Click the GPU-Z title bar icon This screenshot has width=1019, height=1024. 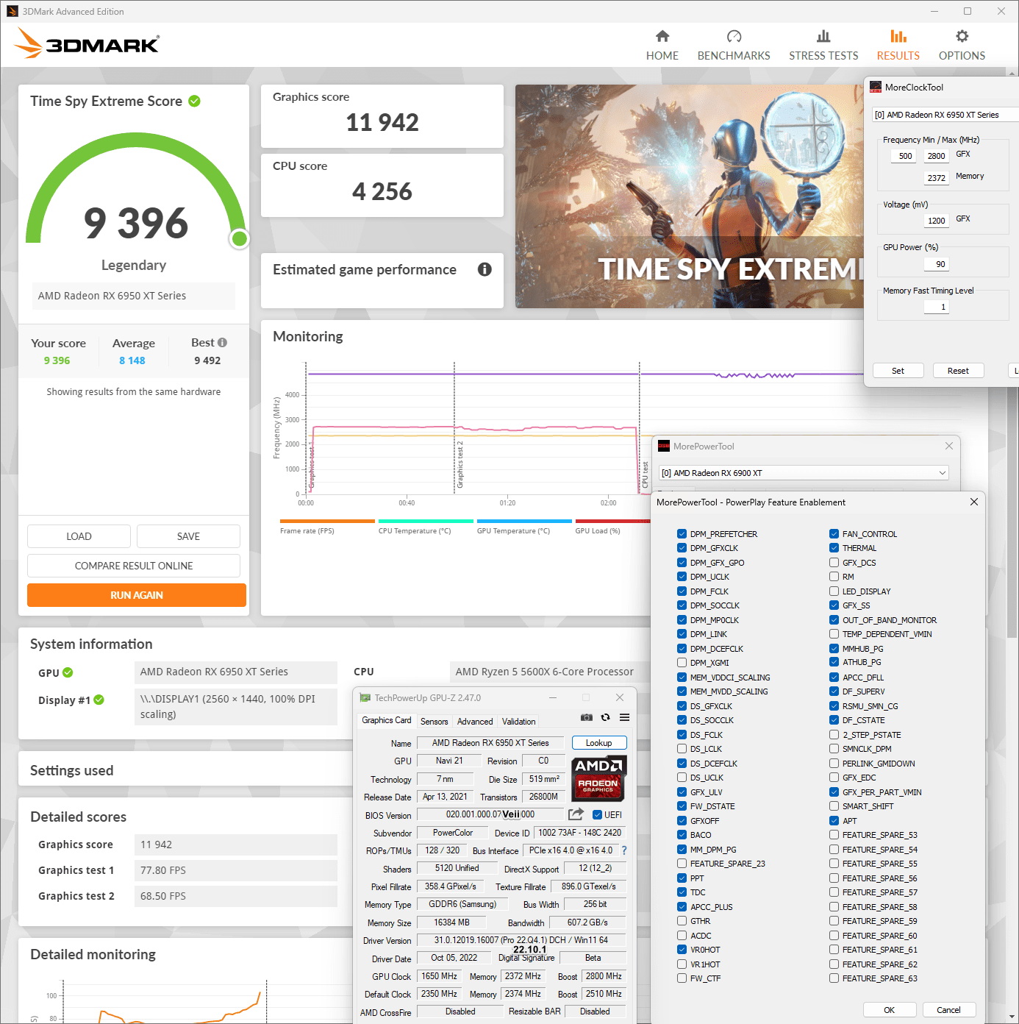pos(365,697)
